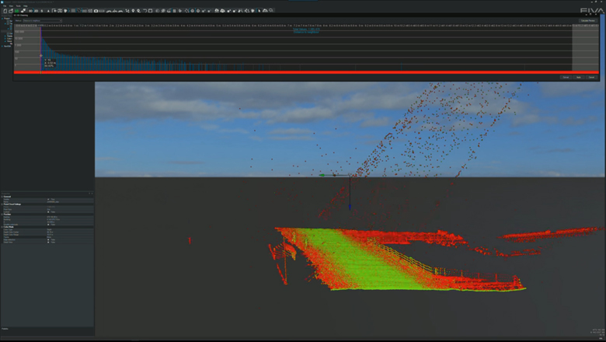Collapse the Point Cloud Settings section
Image resolution: width=606 pixels, height=342 pixels.
(x=2, y=204)
